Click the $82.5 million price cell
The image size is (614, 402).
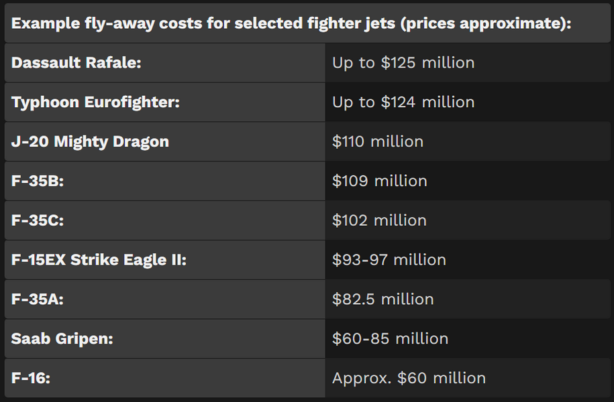coord(468,299)
